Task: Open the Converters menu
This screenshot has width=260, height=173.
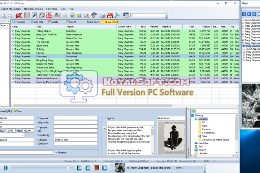Action: (51, 9)
